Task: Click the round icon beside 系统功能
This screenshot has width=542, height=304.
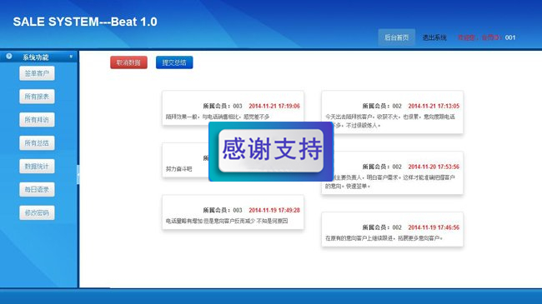Action: (9, 56)
